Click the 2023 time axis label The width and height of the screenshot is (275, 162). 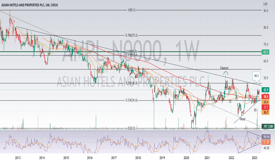point(254,158)
